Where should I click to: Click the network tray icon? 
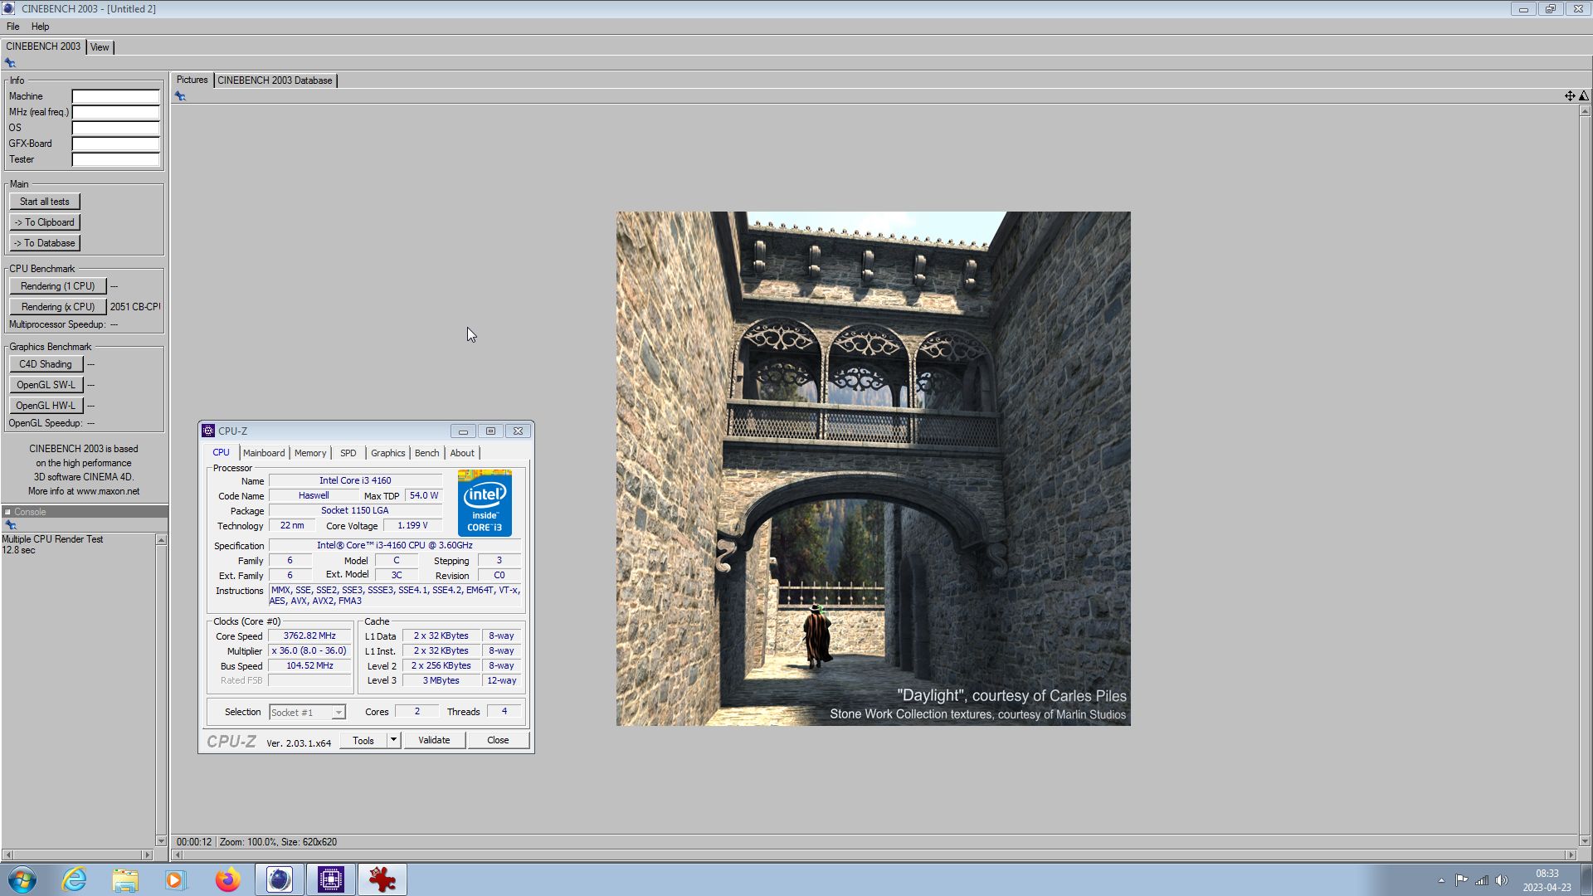[1481, 880]
